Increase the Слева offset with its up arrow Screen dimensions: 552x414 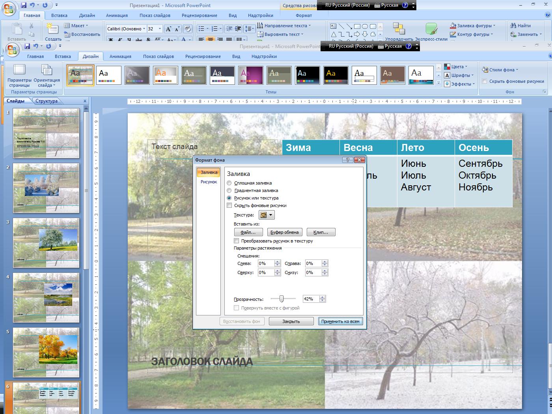point(277,262)
